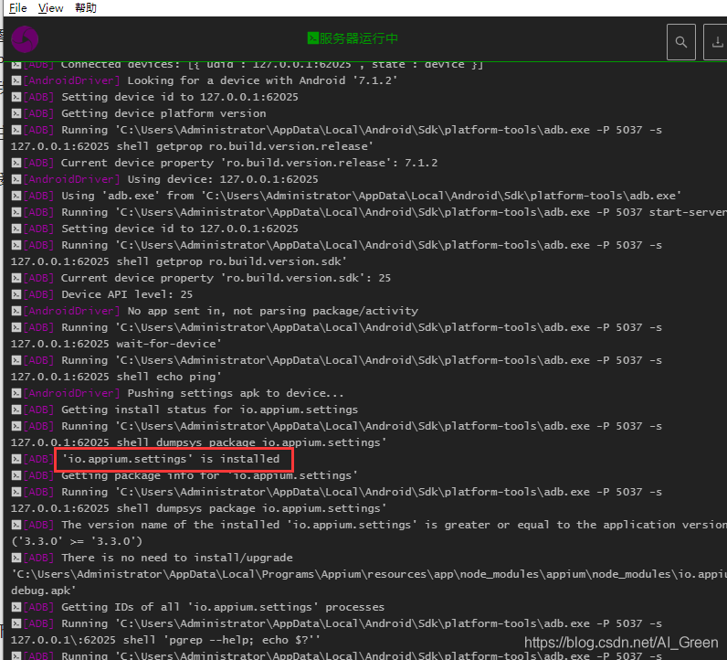The image size is (727, 660).
Task: Click "Getting install status for io.appium.settings" line
Action: coord(209,410)
